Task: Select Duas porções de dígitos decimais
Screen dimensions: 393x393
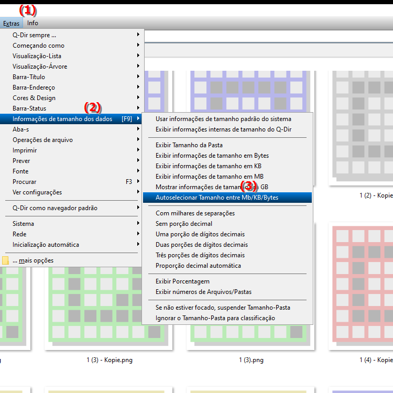Action: [x=227, y=245]
